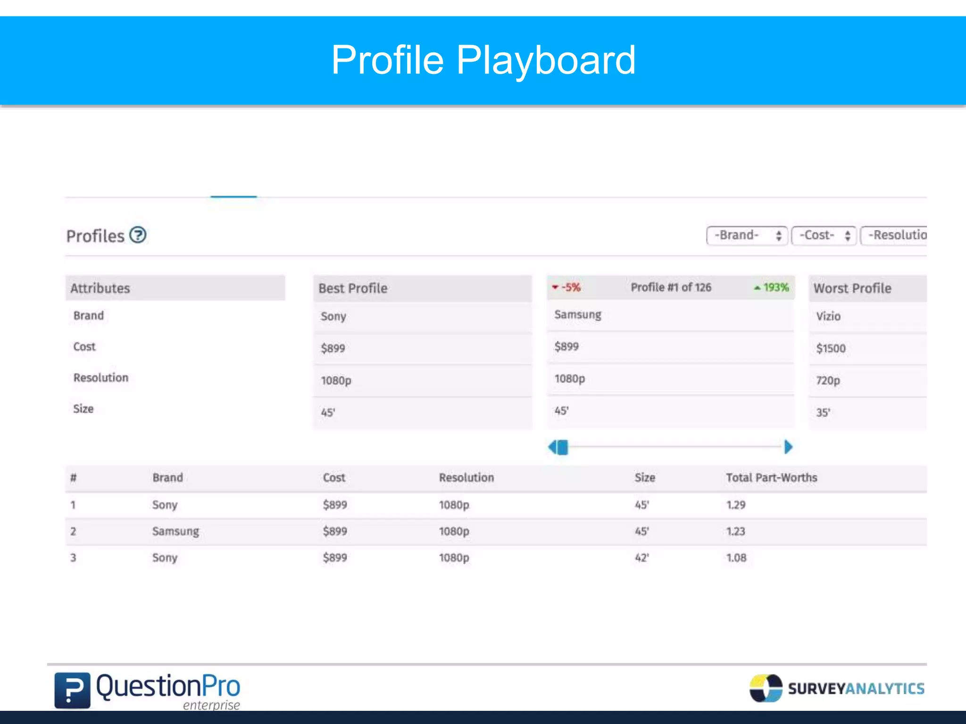Click the 1.29 part-worth value
Viewport: 966px width, 724px height.
736,505
